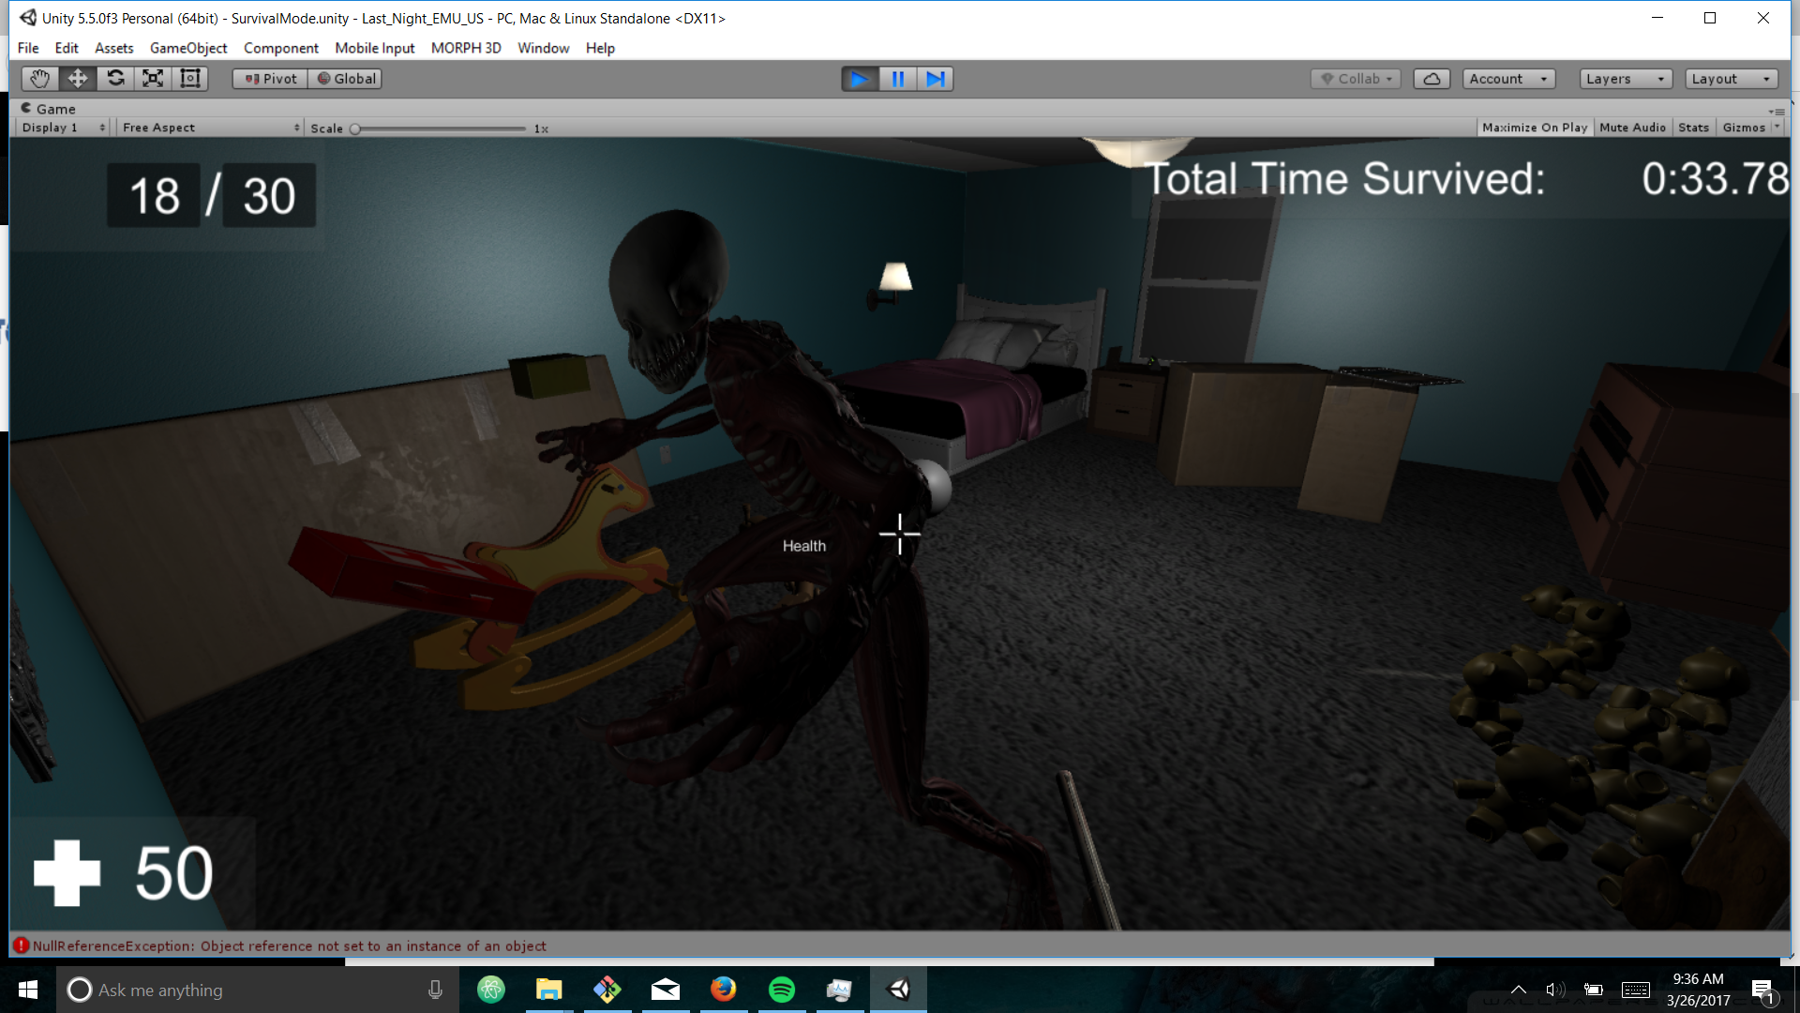The image size is (1800, 1013).
Task: Click Total Time Survived label
Action: click(1345, 178)
